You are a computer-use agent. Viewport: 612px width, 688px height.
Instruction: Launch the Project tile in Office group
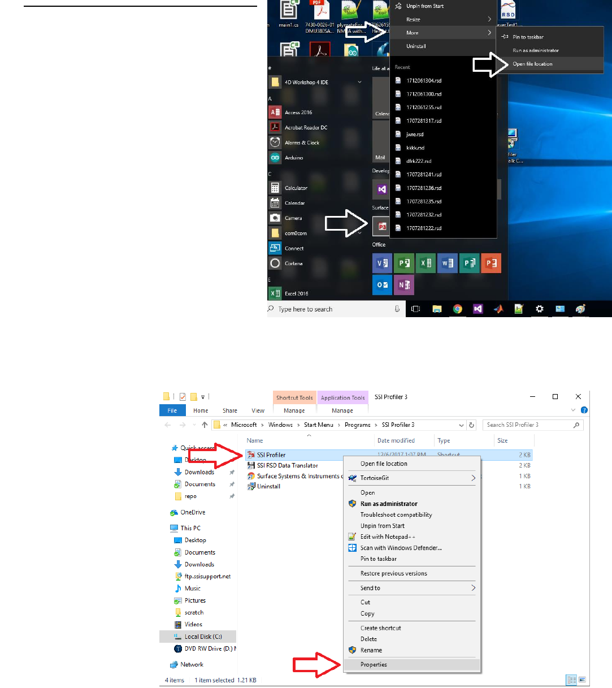click(x=404, y=263)
